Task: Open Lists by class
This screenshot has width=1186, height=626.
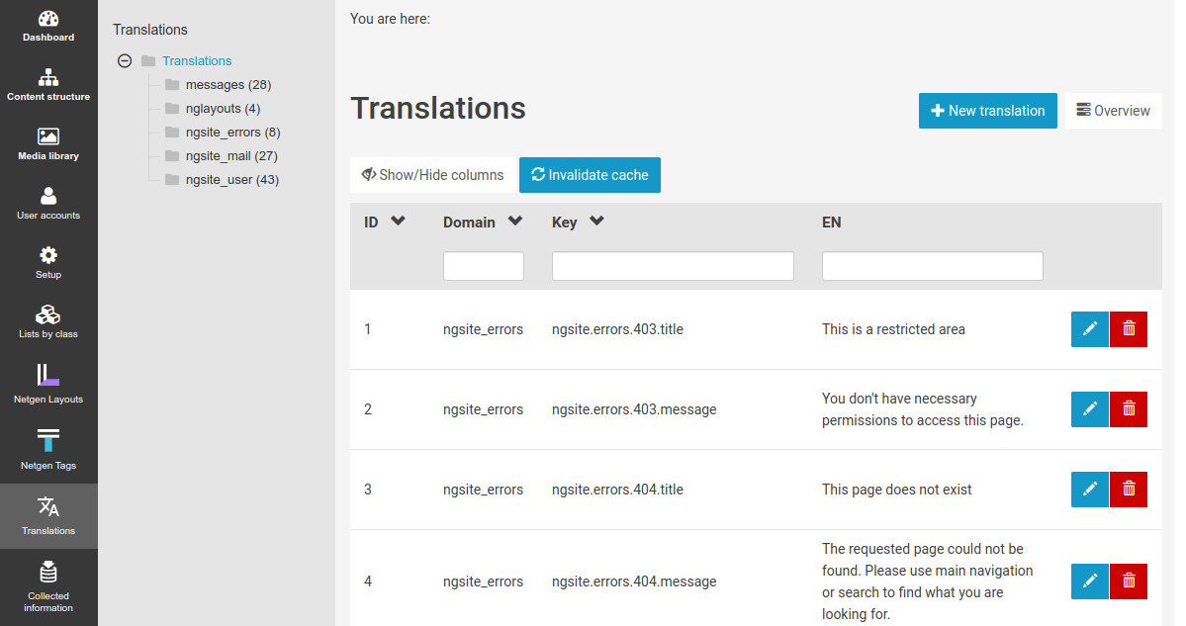Action: pyautogui.click(x=48, y=322)
